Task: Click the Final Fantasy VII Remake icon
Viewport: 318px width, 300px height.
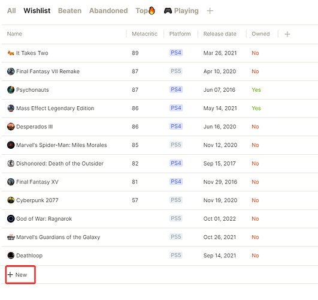Action: (11, 71)
